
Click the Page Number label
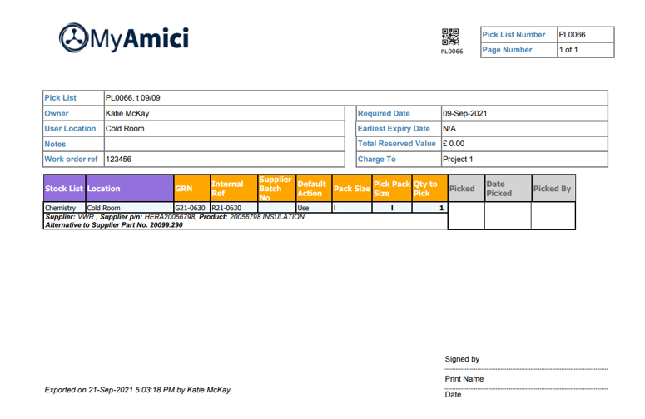pyautogui.click(x=507, y=50)
